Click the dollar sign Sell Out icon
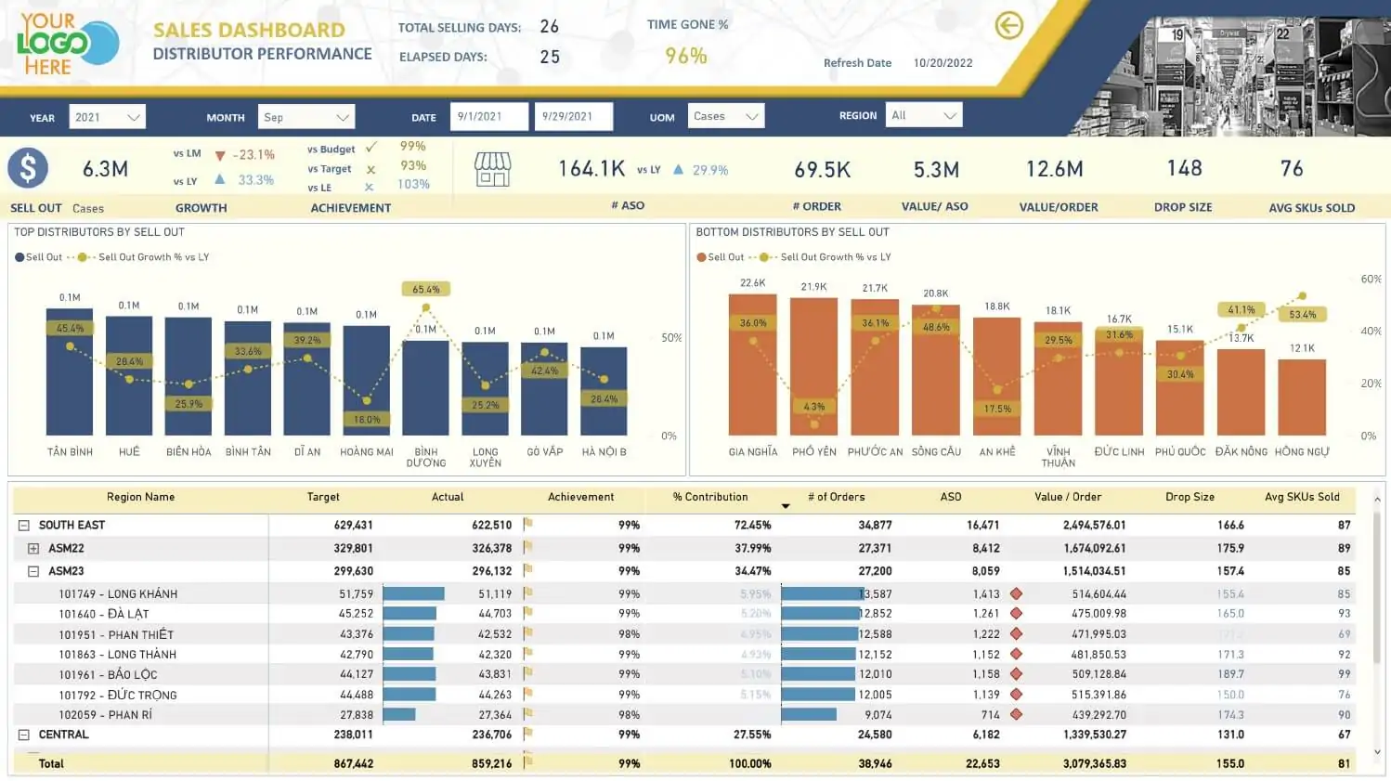 pos(28,169)
